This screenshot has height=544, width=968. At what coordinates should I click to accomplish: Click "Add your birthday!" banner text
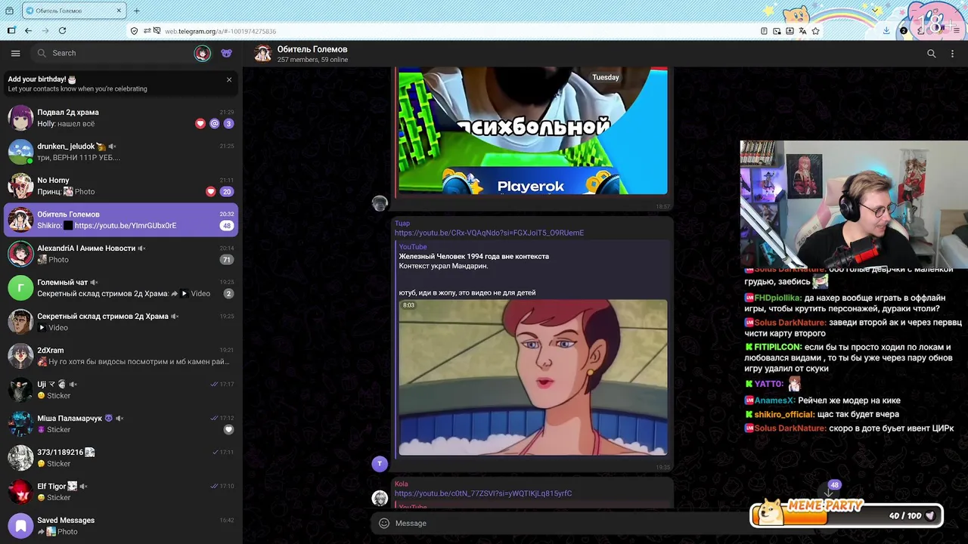[42, 79]
